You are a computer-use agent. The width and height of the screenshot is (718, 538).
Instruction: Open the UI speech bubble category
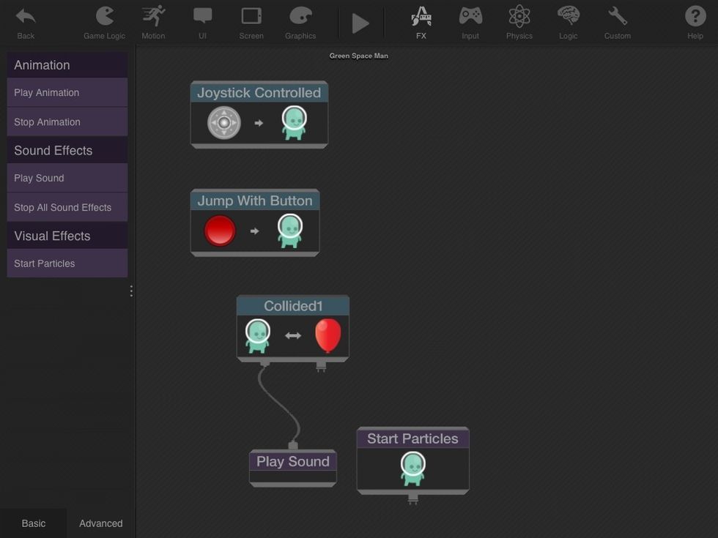202,18
